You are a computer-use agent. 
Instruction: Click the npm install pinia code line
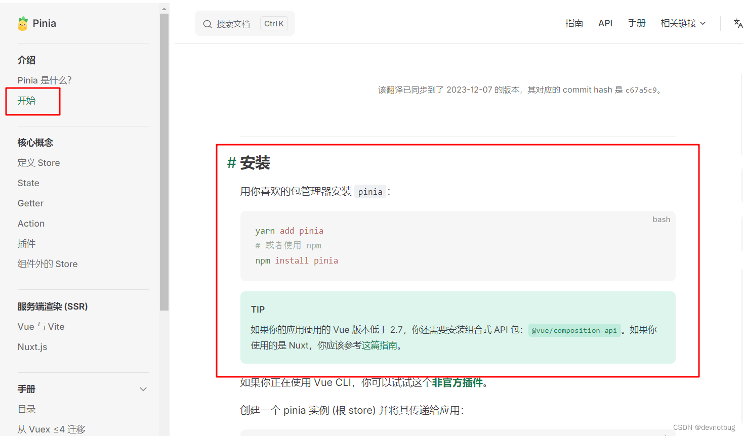point(297,260)
